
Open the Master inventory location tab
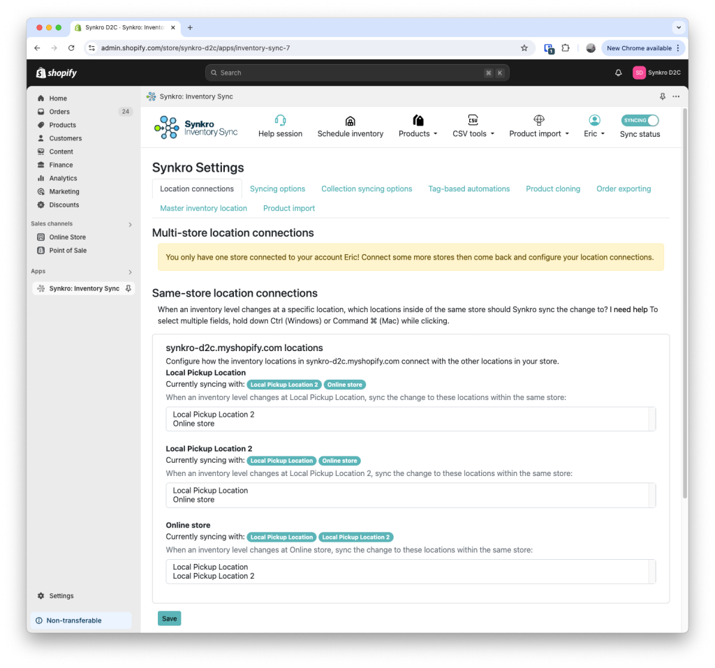[x=203, y=209]
